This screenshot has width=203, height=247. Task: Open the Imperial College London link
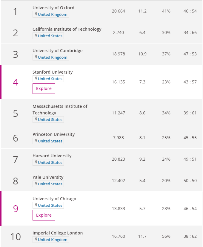tap(58, 233)
